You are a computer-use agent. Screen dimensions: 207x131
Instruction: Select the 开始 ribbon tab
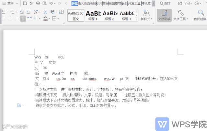point(75,3)
